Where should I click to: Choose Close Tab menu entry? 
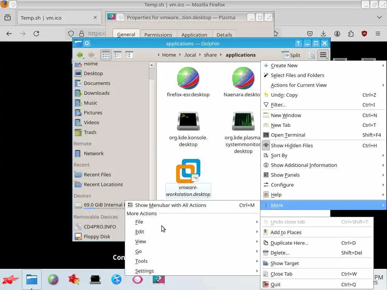coord(317,274)
